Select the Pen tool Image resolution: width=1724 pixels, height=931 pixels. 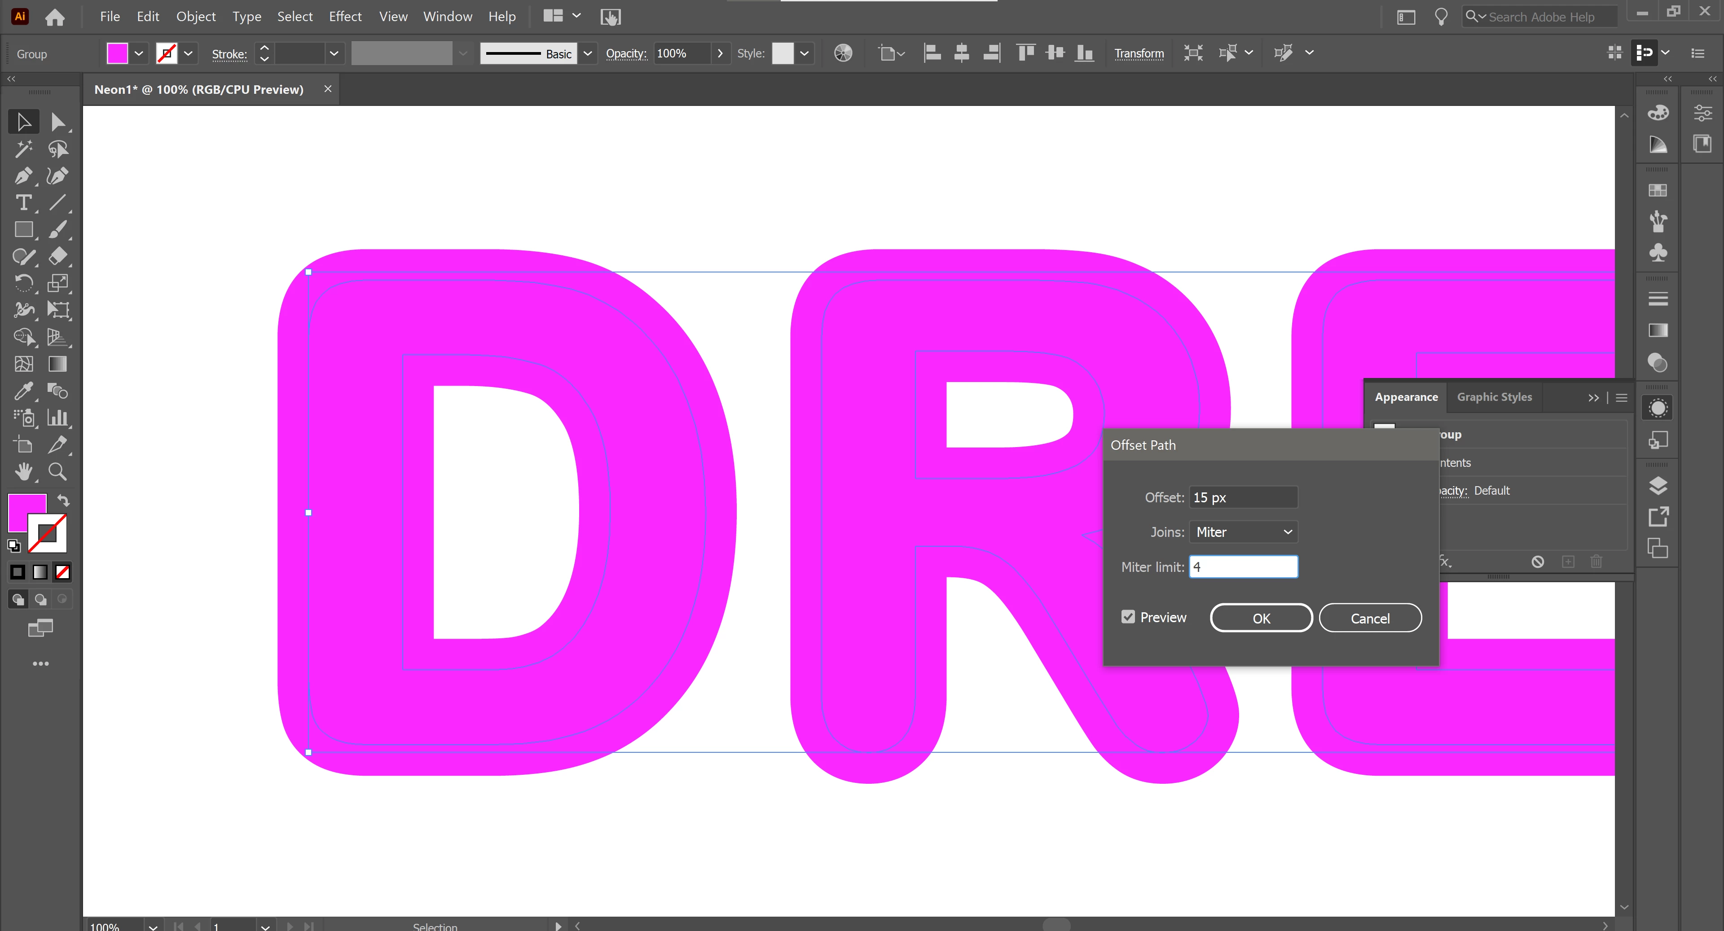23,176
